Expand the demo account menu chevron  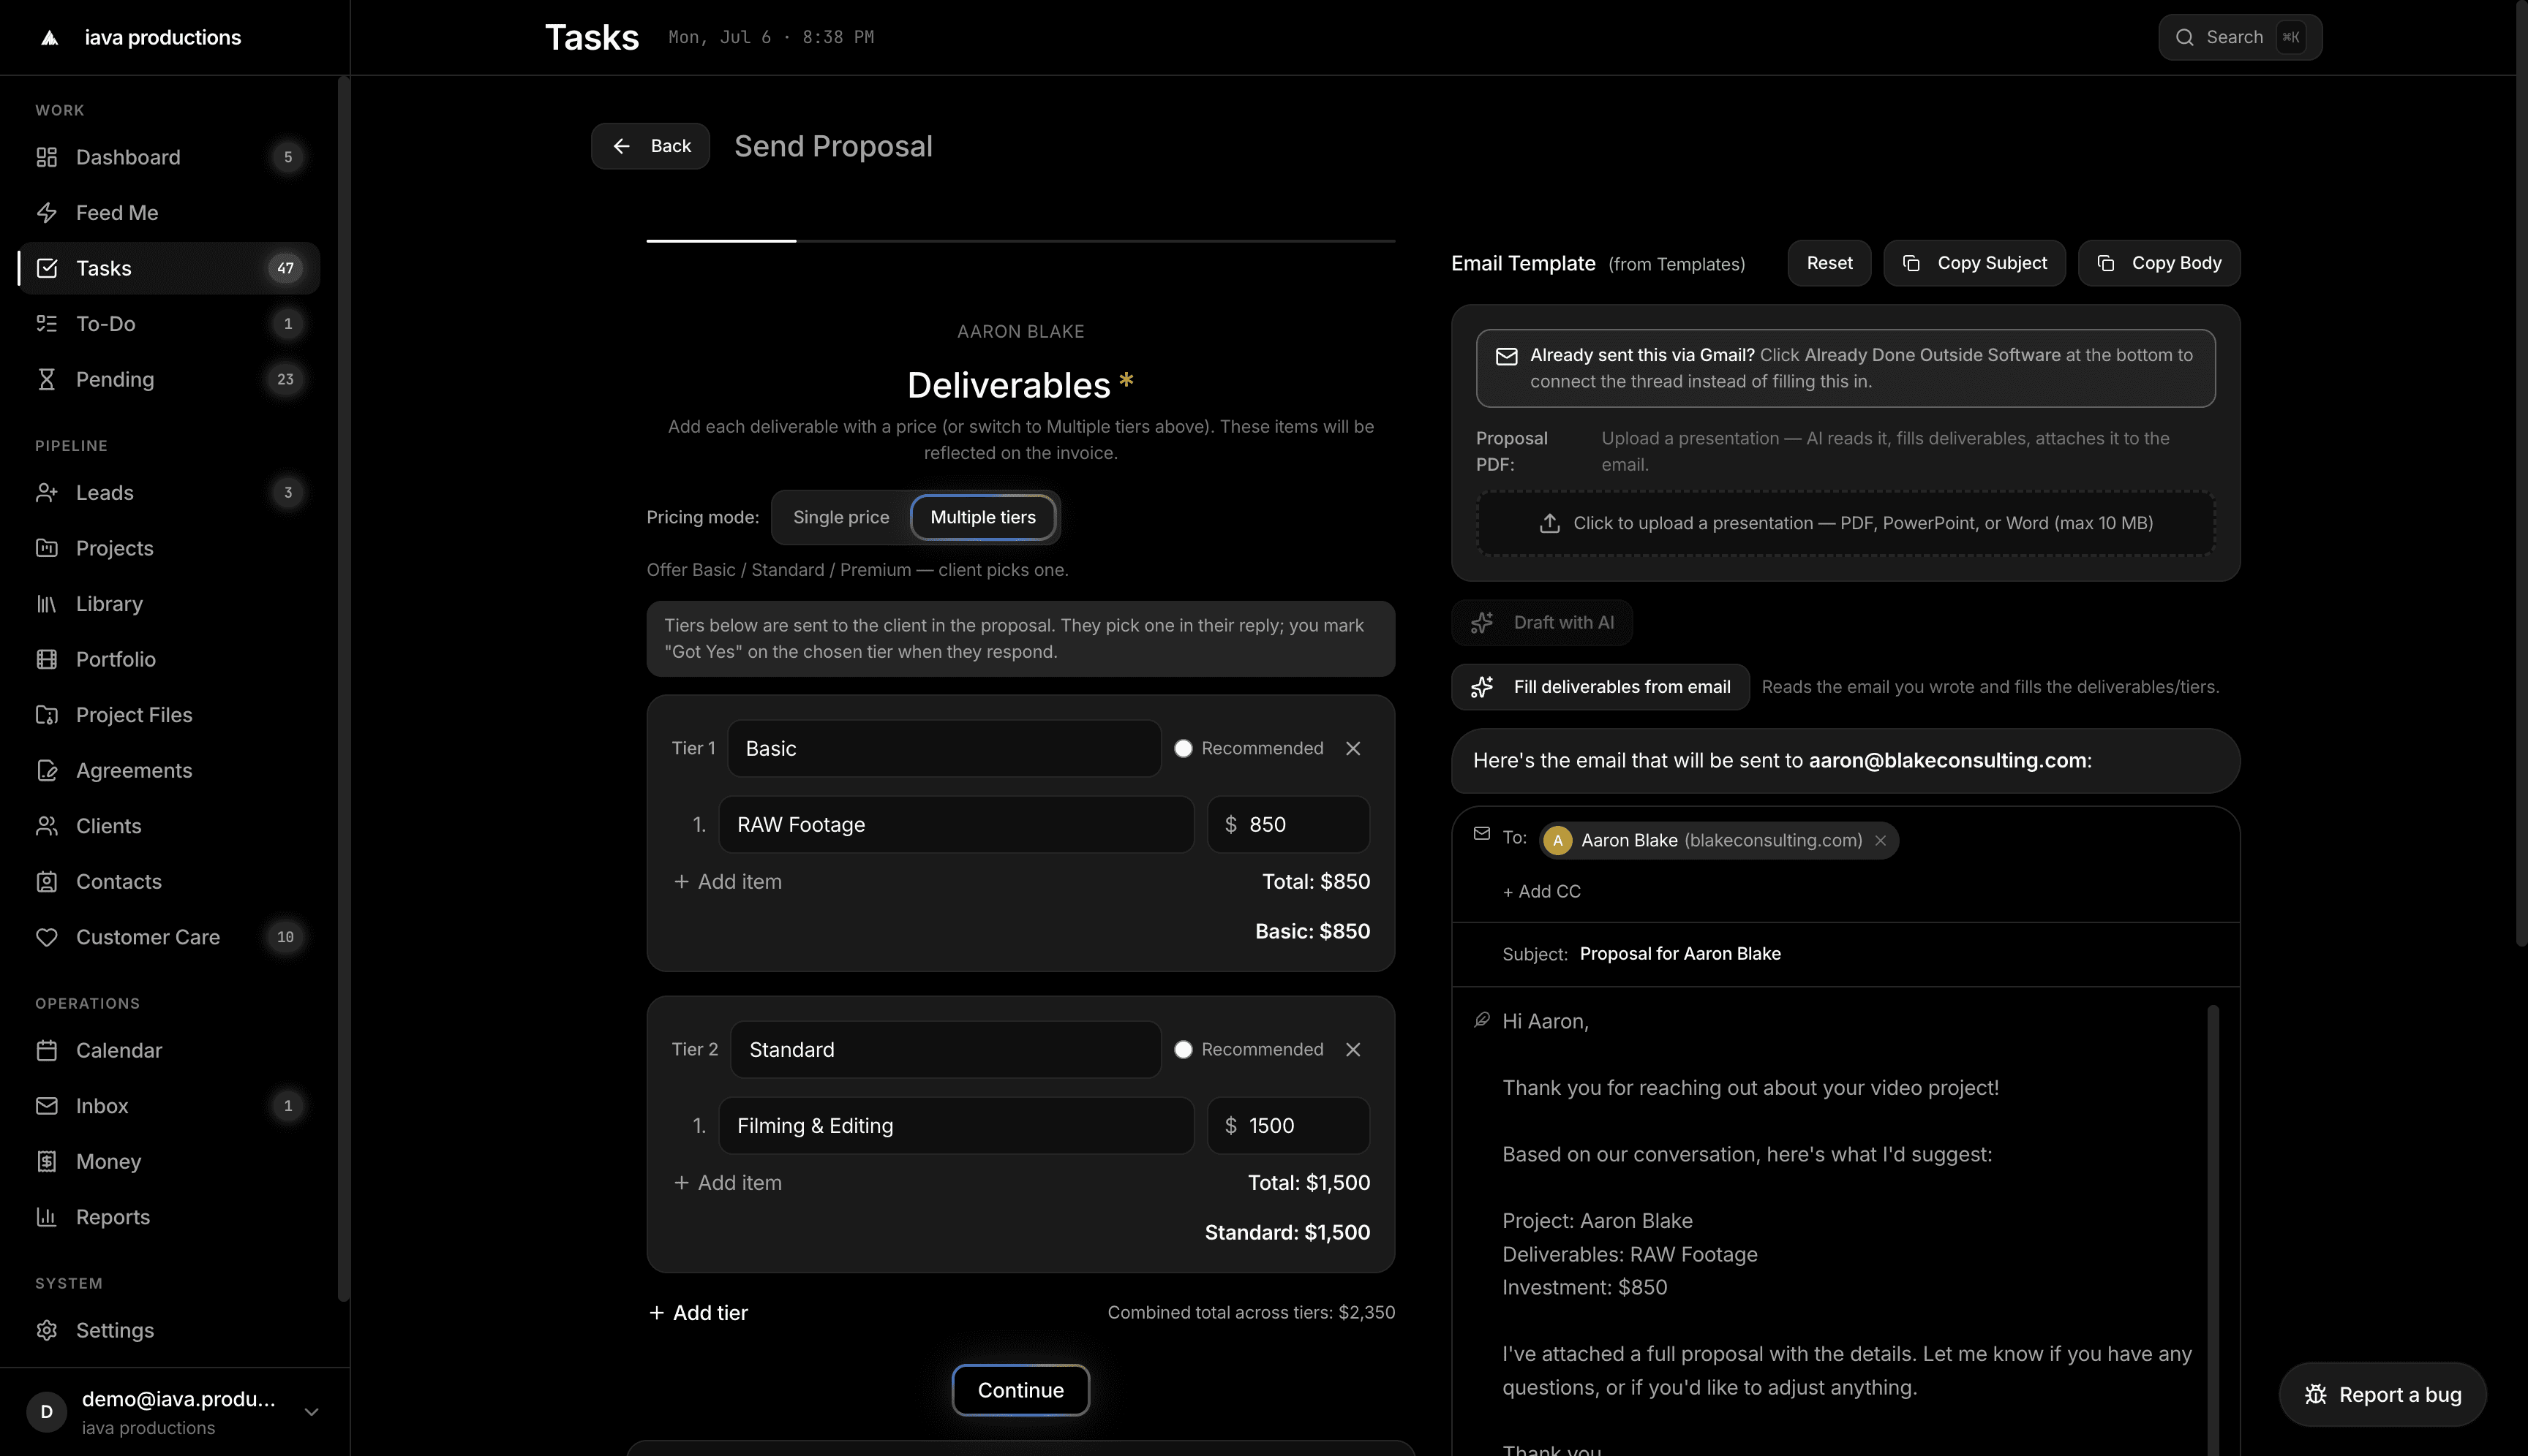[x=312, y=1412]
